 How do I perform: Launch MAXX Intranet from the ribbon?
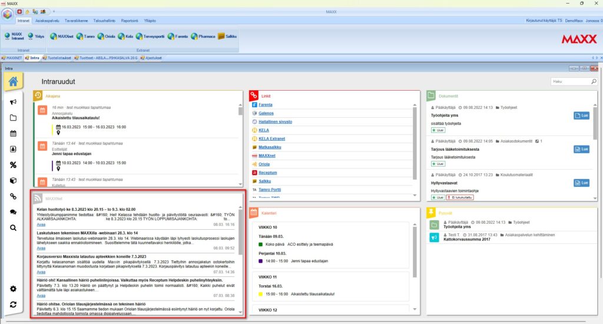click(14, 36)
